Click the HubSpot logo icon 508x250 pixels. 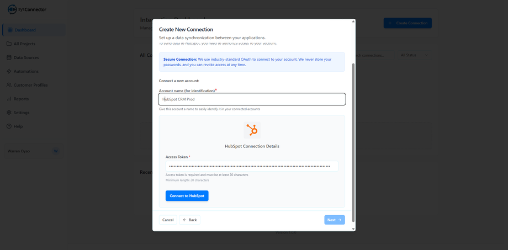pos(252,130)
